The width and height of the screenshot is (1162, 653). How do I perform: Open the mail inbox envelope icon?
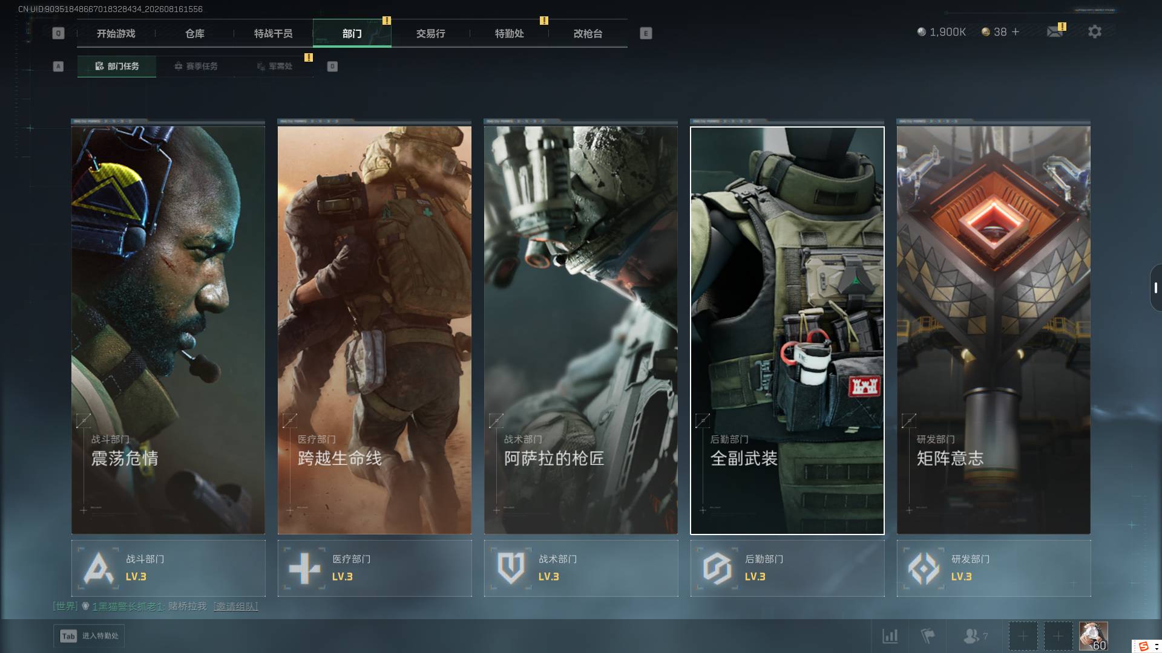tap(1055, 31)
